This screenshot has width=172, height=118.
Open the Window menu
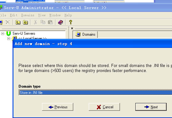click(x=55, y=15)
